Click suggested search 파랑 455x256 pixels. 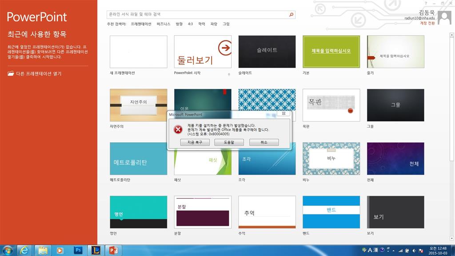point(214,24)
